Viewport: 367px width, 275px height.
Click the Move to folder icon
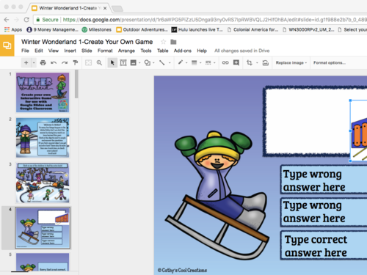coord(173,42)
